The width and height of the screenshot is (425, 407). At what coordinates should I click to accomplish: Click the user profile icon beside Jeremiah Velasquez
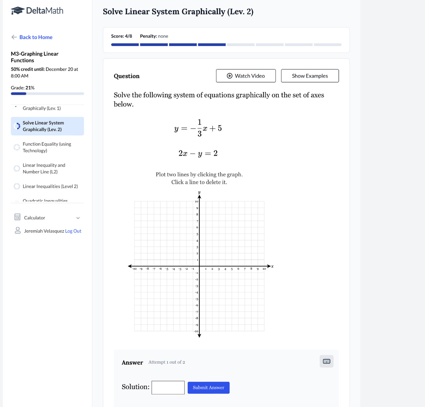(17, 231)
